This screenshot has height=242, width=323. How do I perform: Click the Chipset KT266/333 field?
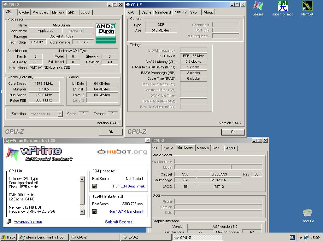pyautogui.click(x=219, y=174)
